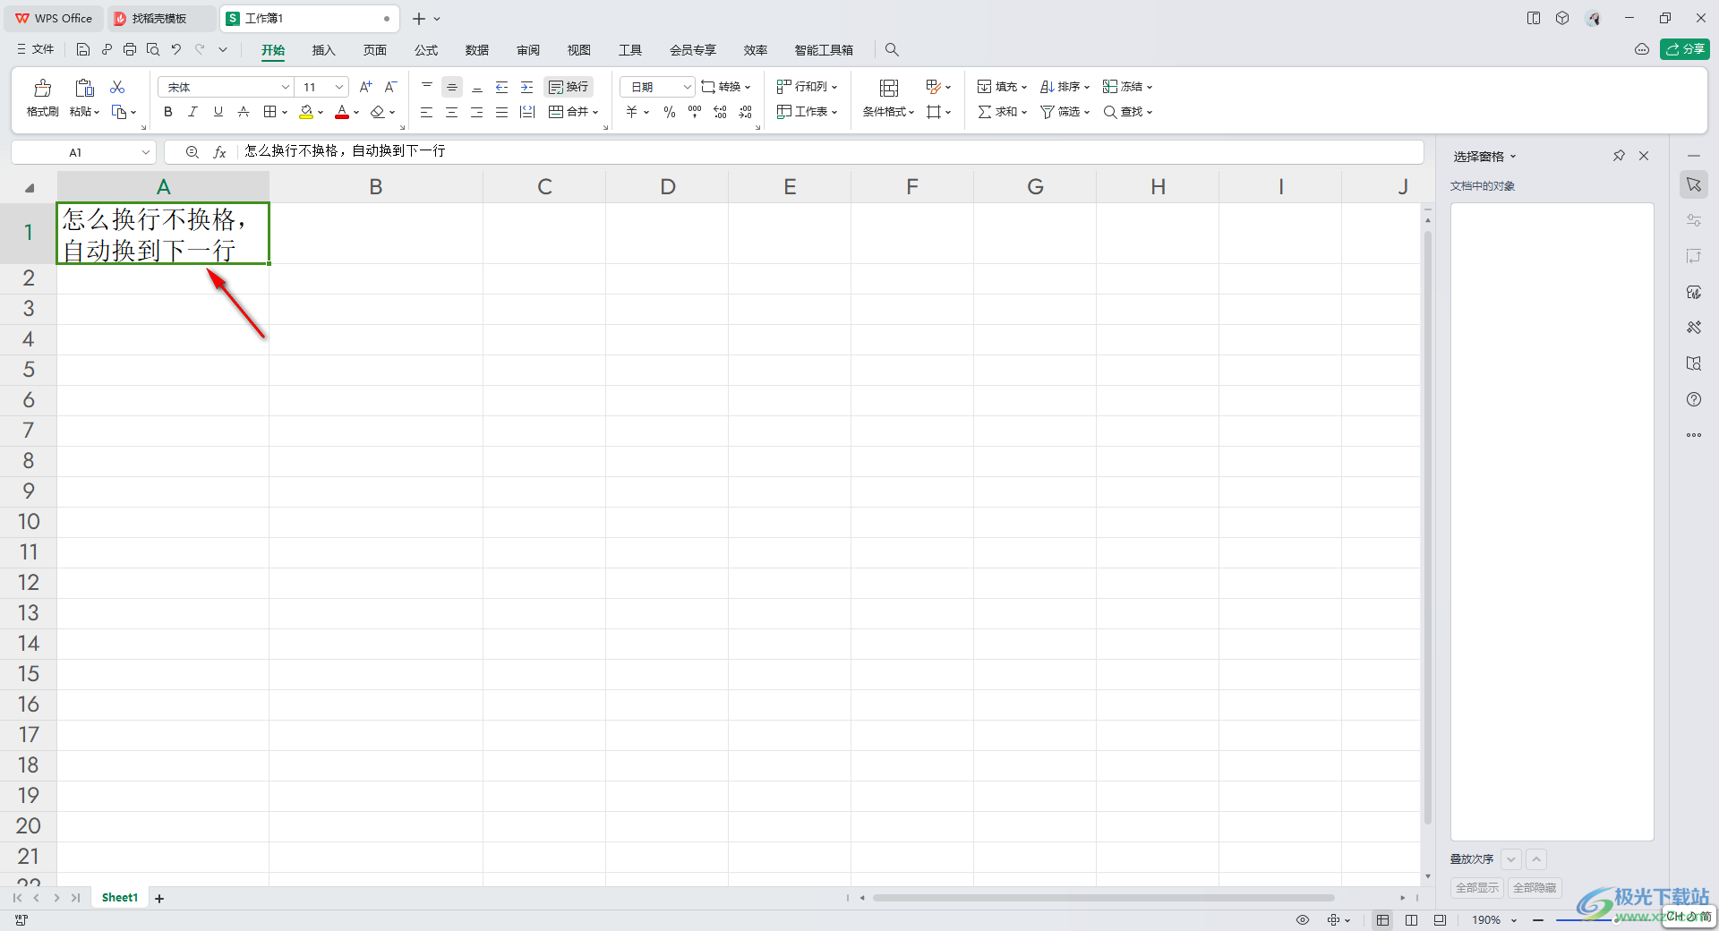
Task: Click the Share (分享) button
Action: pyautogui.click(x=1684, y=49)
